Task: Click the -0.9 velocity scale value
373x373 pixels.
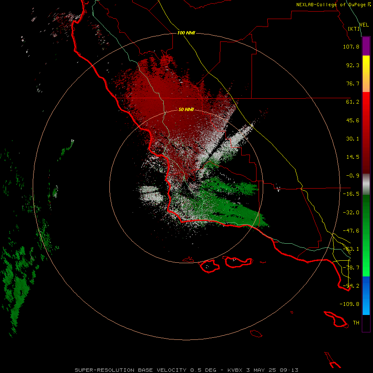Action: click(353, 176)
